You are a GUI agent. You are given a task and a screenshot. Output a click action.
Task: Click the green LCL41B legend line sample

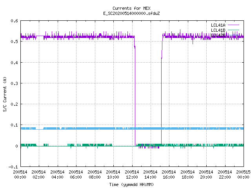click(233, 30)
